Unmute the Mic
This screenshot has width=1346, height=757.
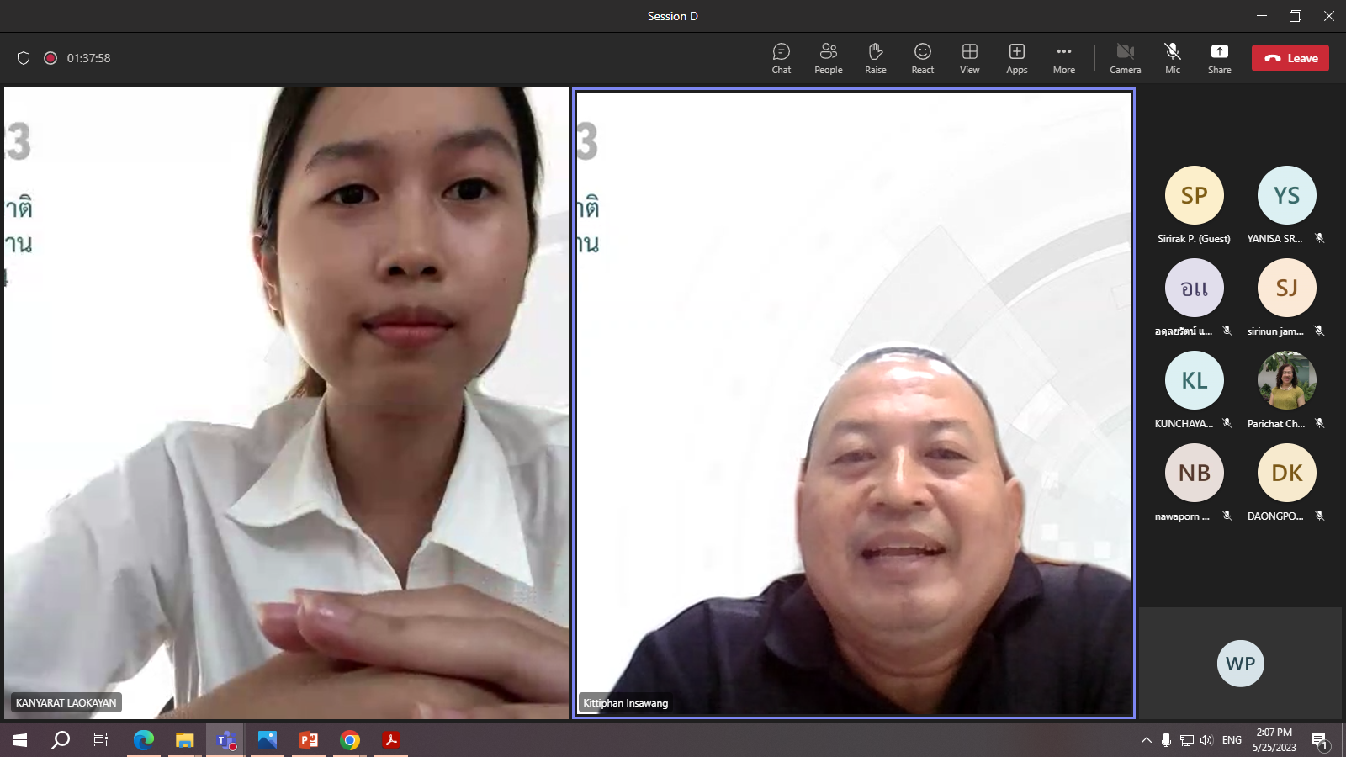tap(1173, 58)
